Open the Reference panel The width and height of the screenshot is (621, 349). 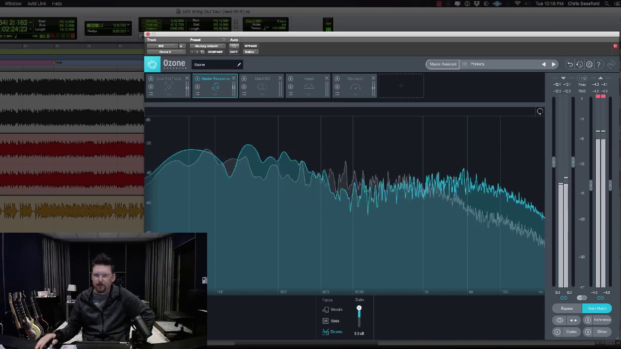602,320
